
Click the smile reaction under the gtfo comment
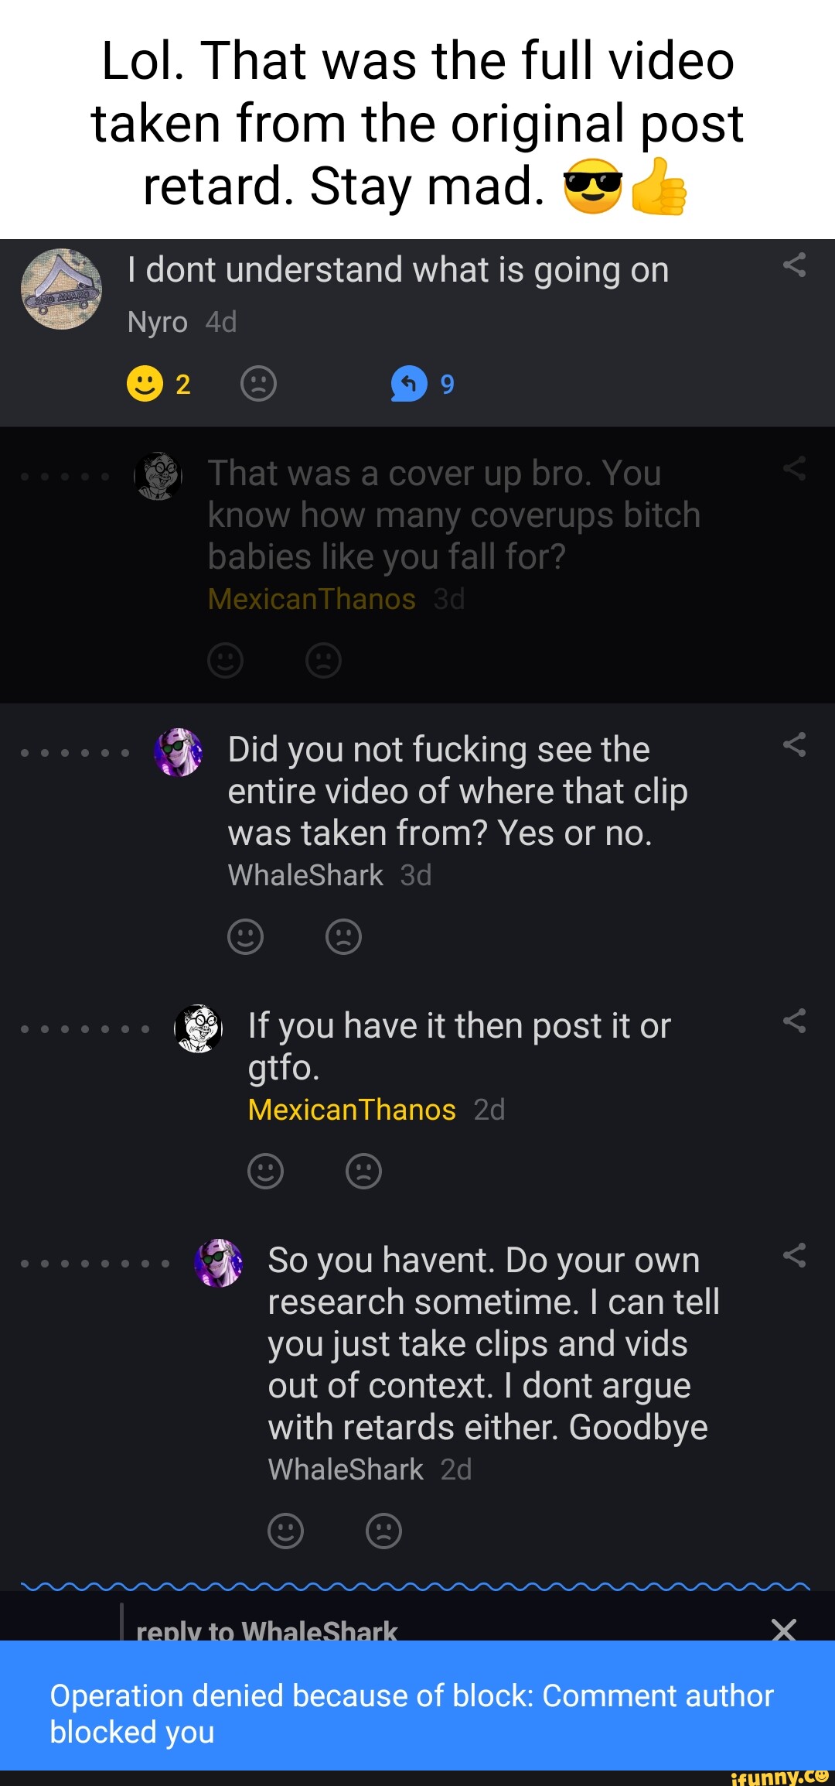click(265, 1170)
